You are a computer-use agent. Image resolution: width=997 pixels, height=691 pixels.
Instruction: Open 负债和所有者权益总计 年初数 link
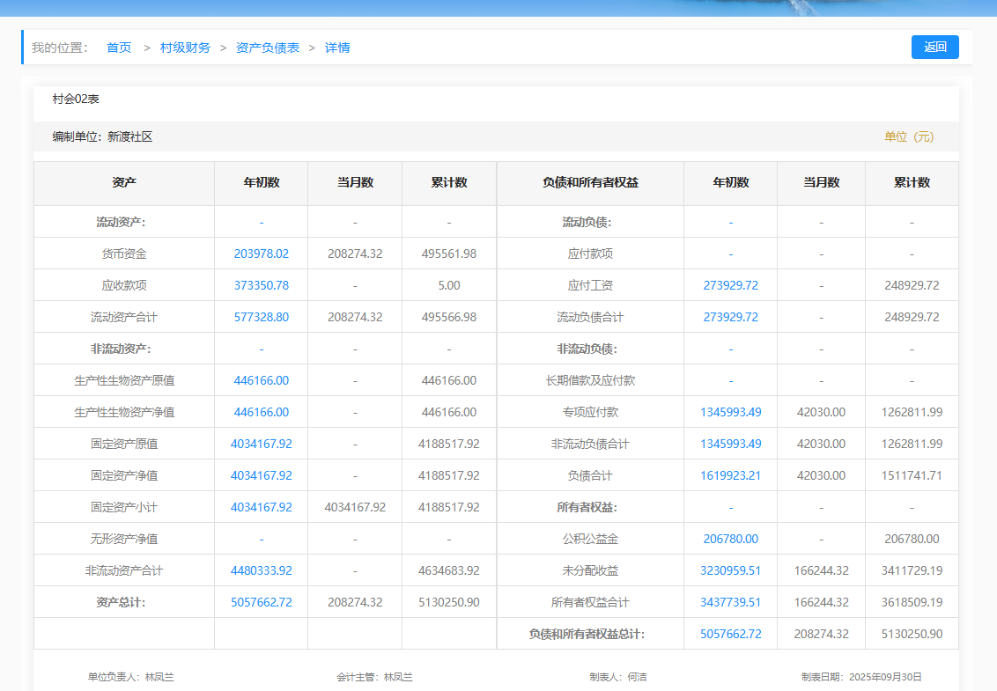(730, 634)
